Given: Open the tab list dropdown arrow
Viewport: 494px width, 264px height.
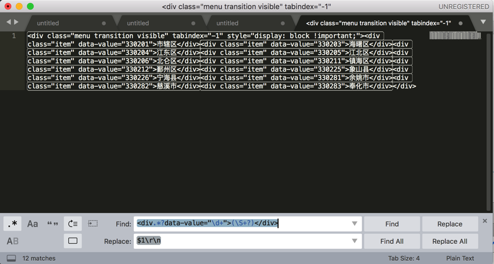Looking at the screenshot, I should pyautogui.click(x=483, y=22).
